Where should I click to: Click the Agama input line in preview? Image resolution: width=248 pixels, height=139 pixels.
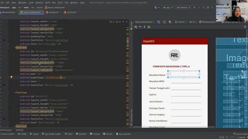(x=186, y=95)
